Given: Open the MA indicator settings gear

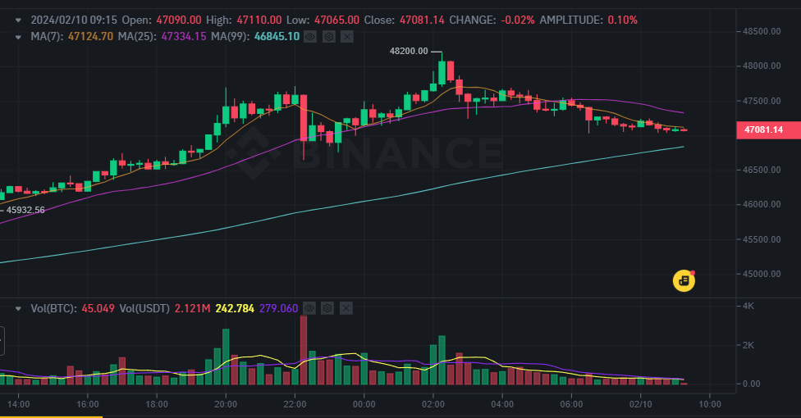Looking at the screenshot, I should point(328,37).
